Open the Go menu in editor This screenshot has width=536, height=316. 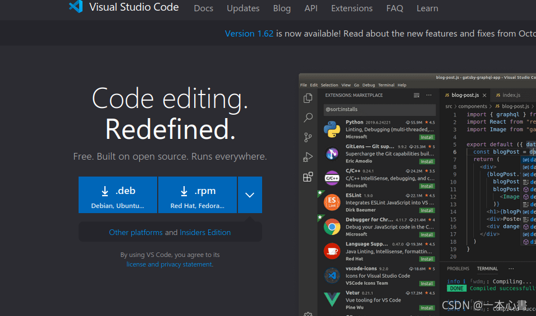coord(356,85)
